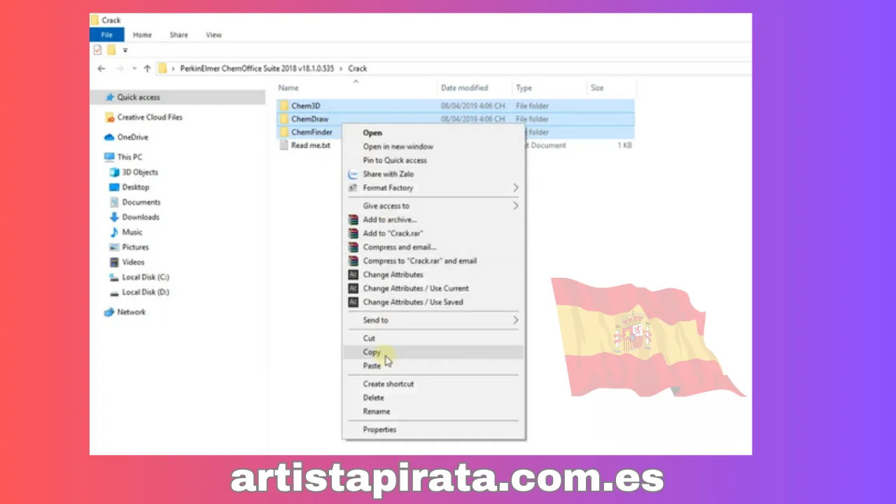This screenshot has height=504, width=896.
Task: Choose Add to archive... option
Action: 389,220
